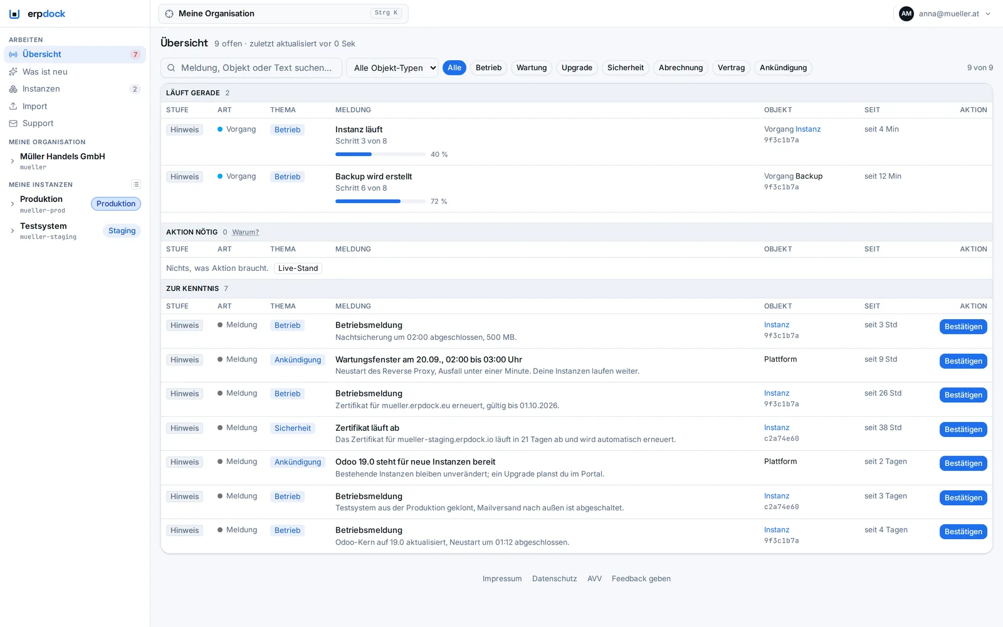
Task: Open the Alle Objekt-Typen dropdown
Action: point(392,68)
